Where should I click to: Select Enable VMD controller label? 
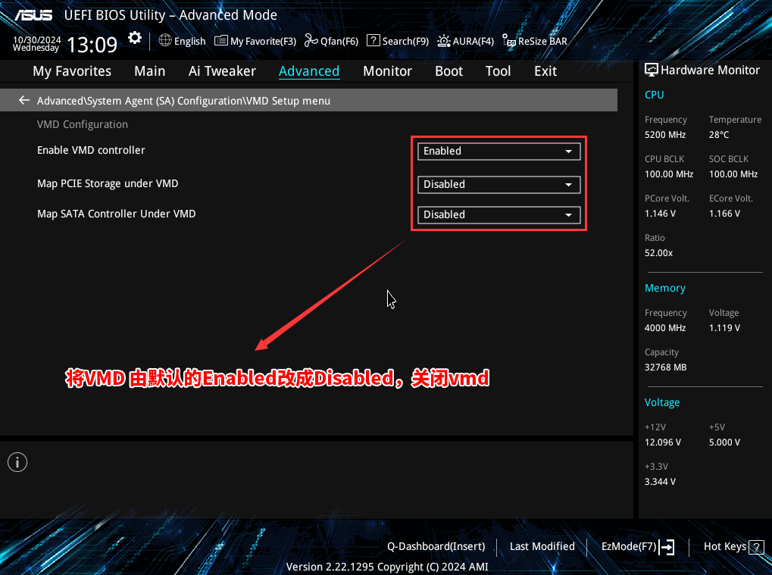click(x=91, y=150)
